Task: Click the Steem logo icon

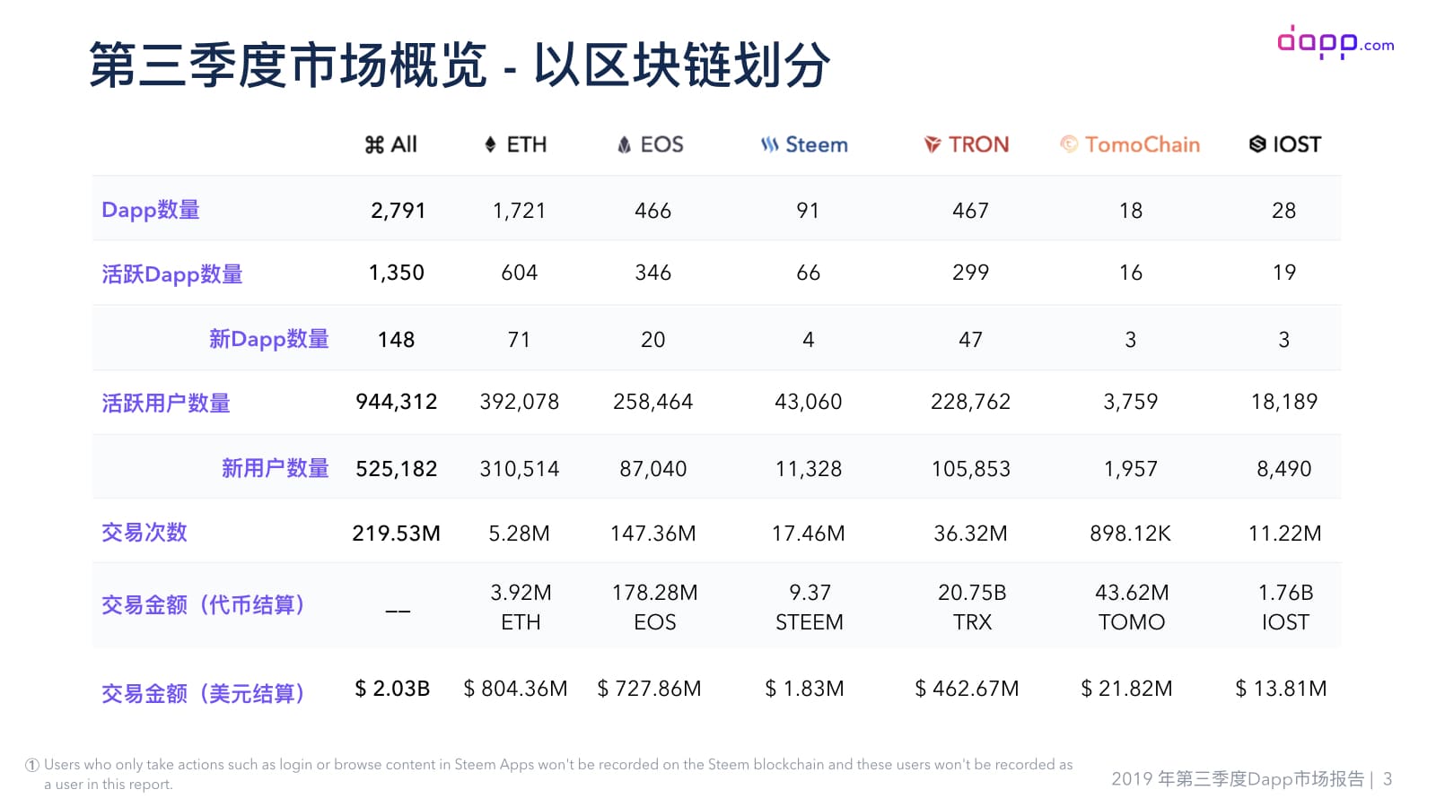Action: pos(770,144)
